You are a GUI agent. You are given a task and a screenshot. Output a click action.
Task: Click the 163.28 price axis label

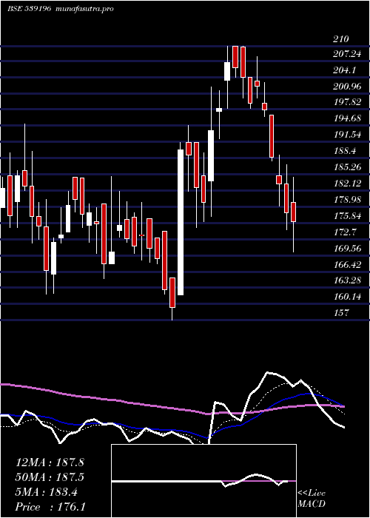(x=347, y=280)
